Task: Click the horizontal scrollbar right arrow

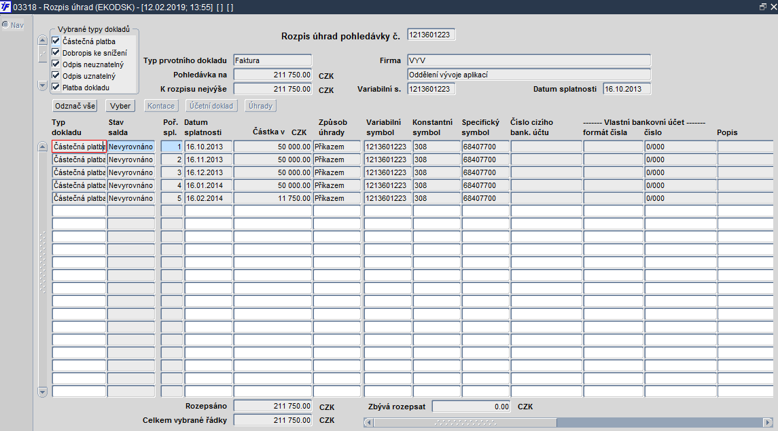Action: (x=768, y=422)
